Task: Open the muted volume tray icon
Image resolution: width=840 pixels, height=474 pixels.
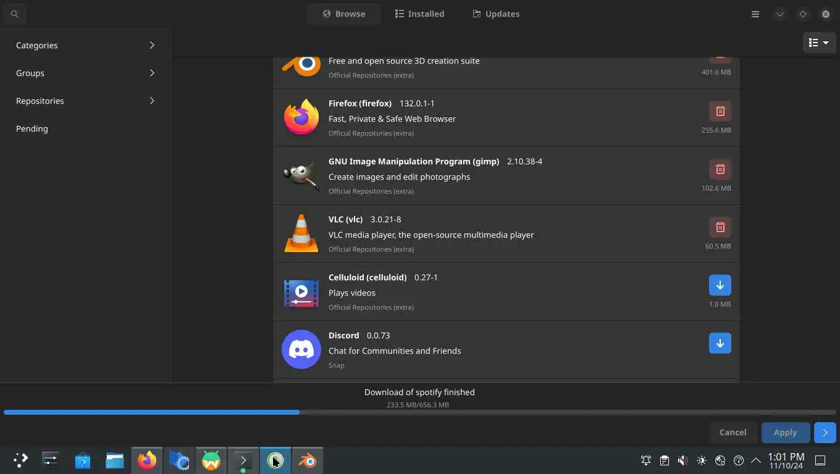Action: pos(683,460)
